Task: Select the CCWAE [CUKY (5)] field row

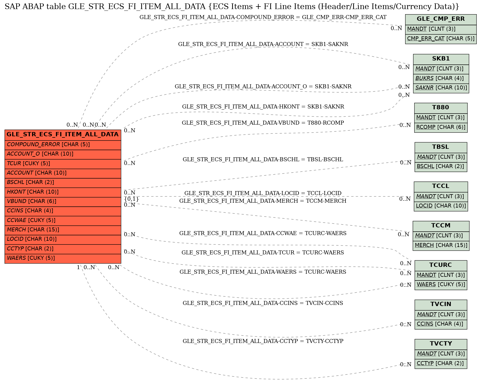Action: (x=63, y=221)
